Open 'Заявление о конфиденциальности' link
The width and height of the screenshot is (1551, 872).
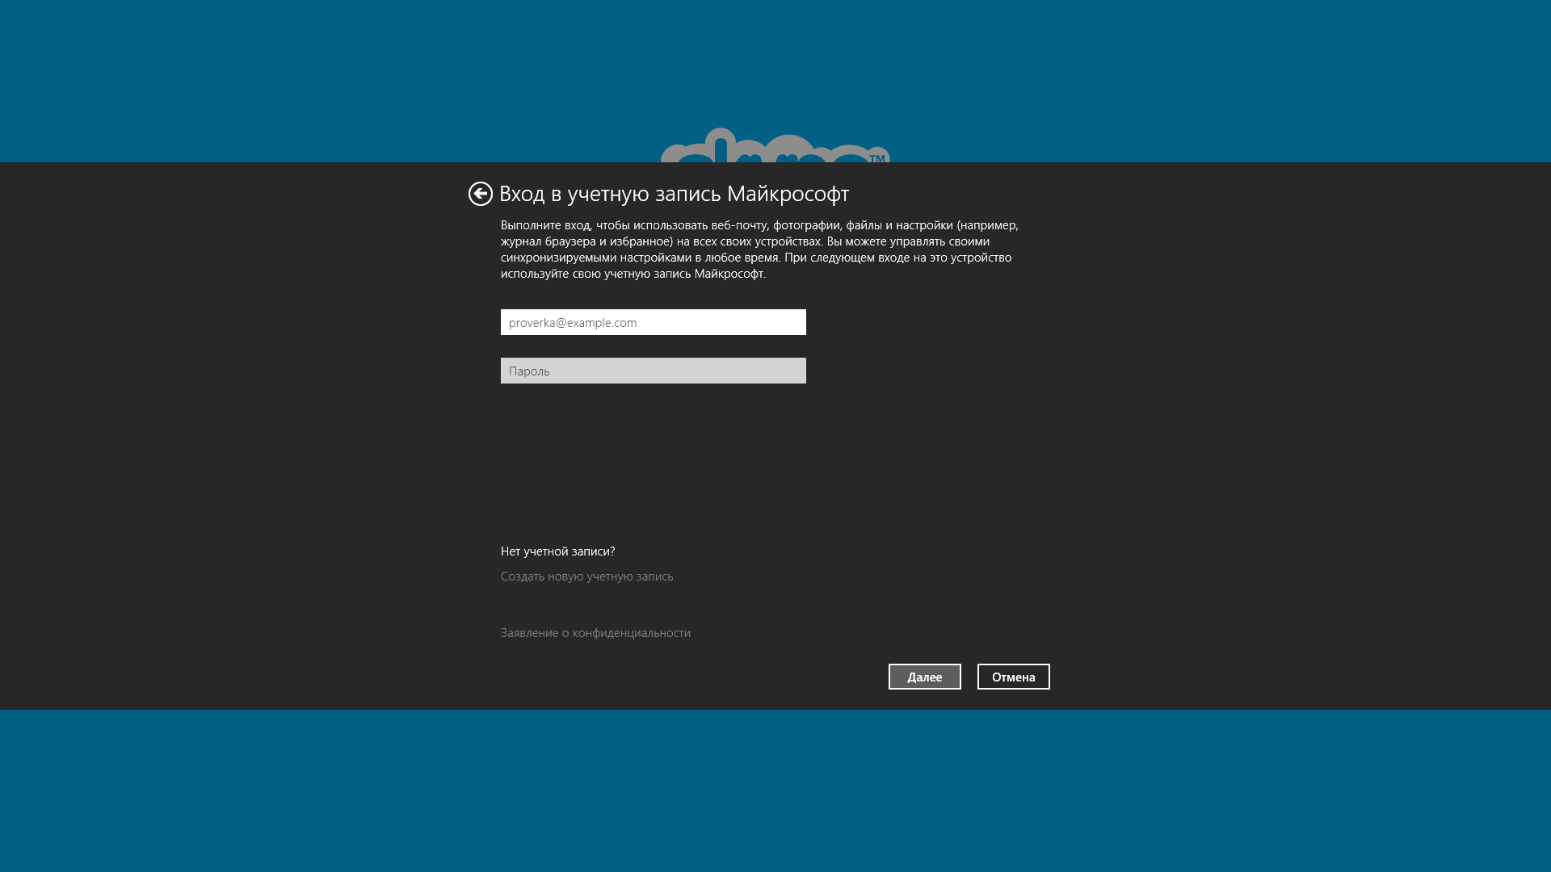(x=595, y=632)
